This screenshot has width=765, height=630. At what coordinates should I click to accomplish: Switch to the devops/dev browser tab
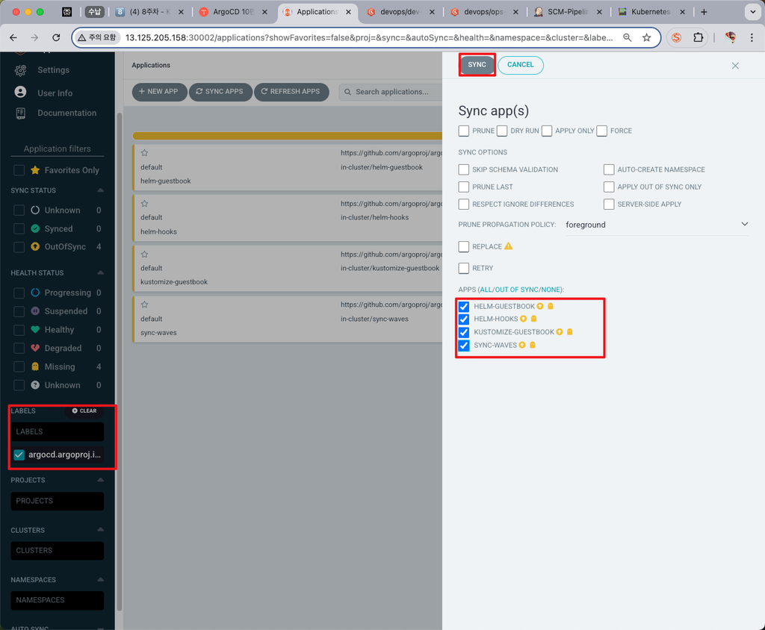pyautogui.click(x=400, y=12)
